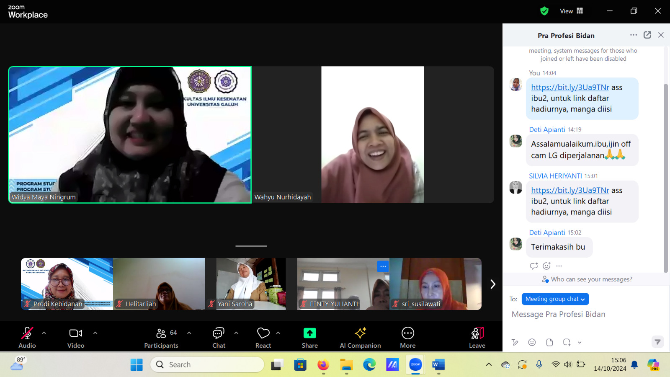670x377 pixels.
Task: Click the Leave meeting icon
Action: 477,333
